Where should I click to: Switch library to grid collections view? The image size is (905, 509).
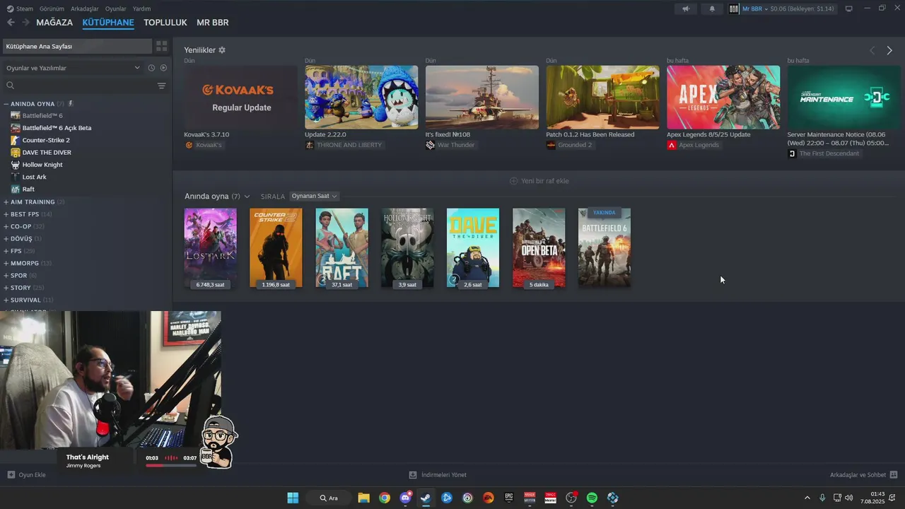point(162,46)
